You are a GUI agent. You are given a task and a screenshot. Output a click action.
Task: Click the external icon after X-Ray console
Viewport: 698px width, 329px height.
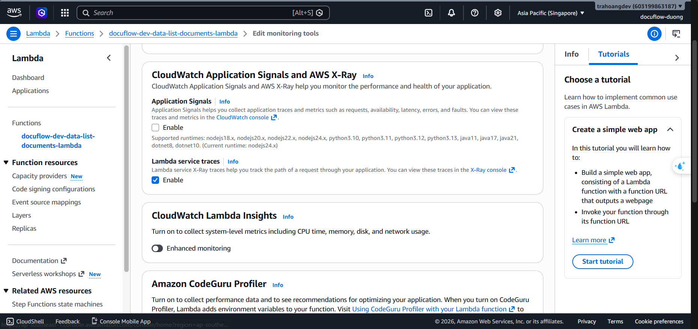[512, 170]
